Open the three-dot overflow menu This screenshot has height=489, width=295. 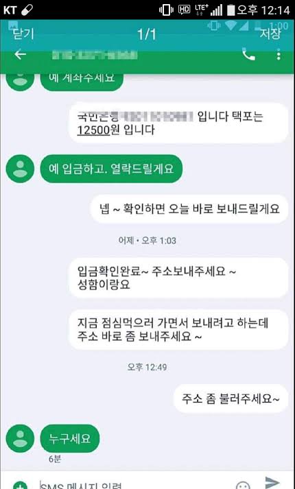279,54
